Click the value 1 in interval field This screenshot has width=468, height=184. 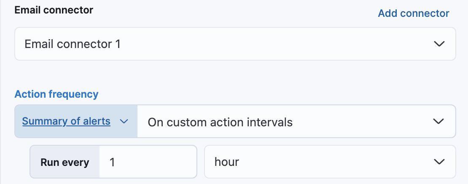tap(112, 162)
